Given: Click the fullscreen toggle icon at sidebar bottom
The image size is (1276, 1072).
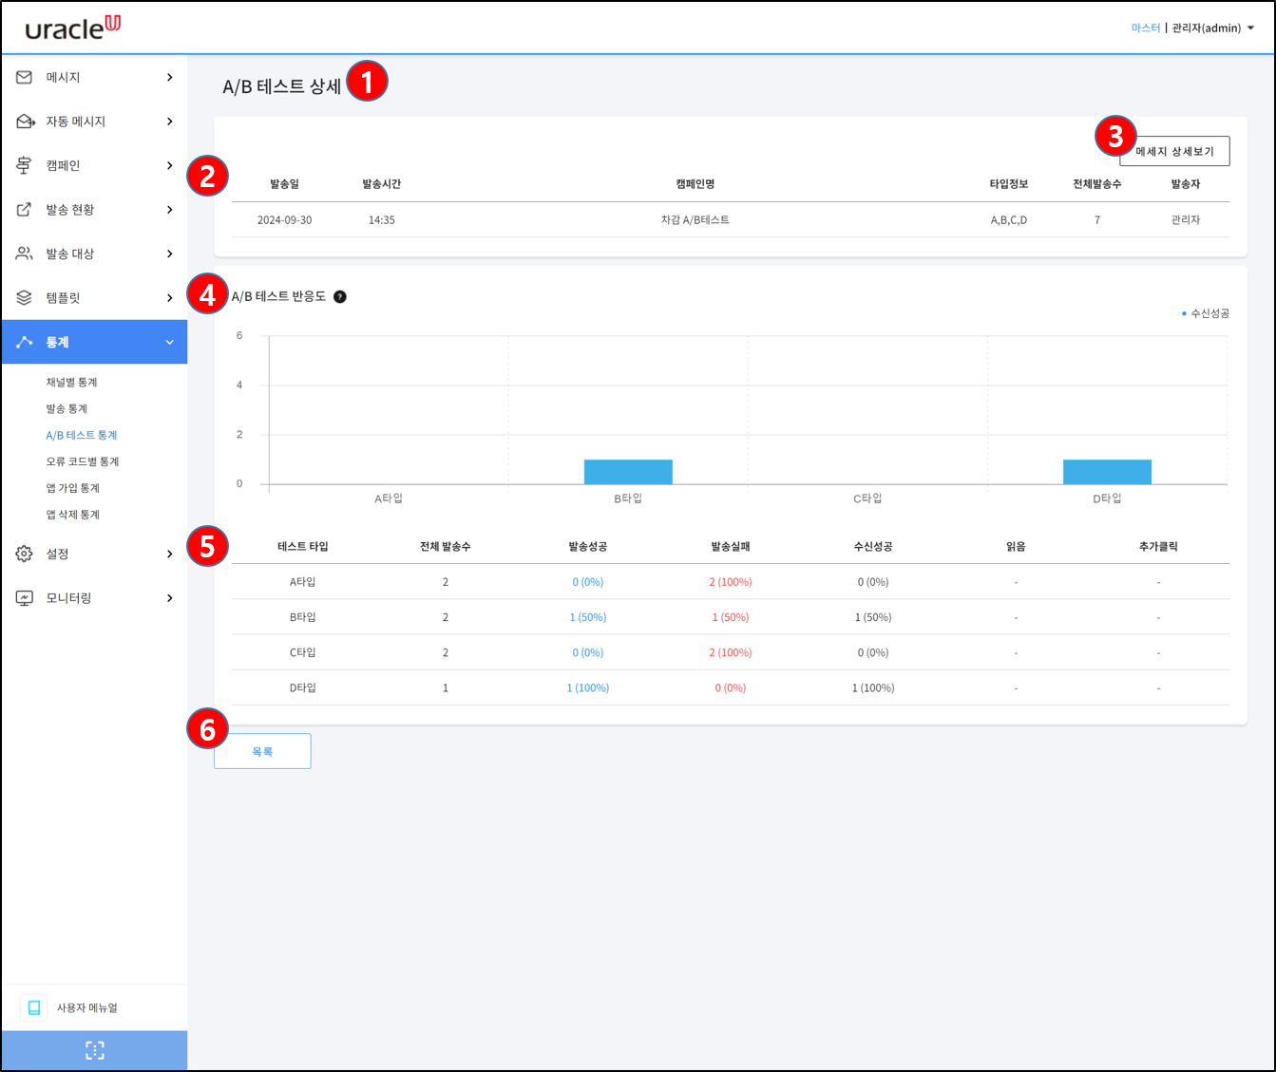Looking at the screenshot, I should [95, 1050].
